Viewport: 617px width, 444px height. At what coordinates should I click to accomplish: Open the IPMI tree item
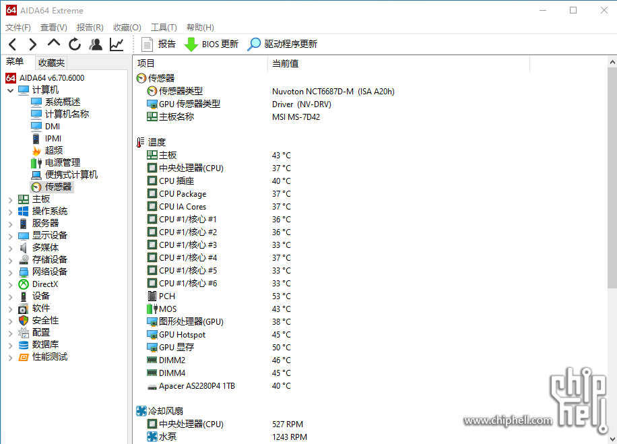(x=46, y=139)
